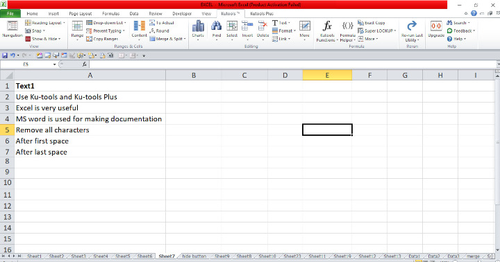500x262 pixels.
Task: Open the Kutools Insert tool
Action: [x=247, y=30]
